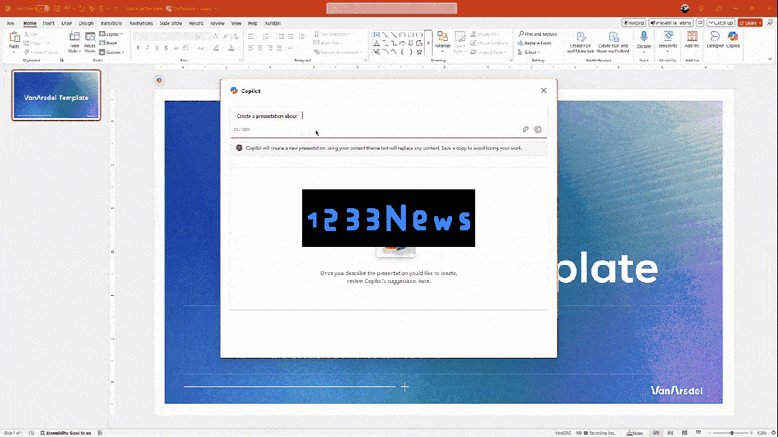Open the Designer pane
778x437 pixels.
[715, 40]
